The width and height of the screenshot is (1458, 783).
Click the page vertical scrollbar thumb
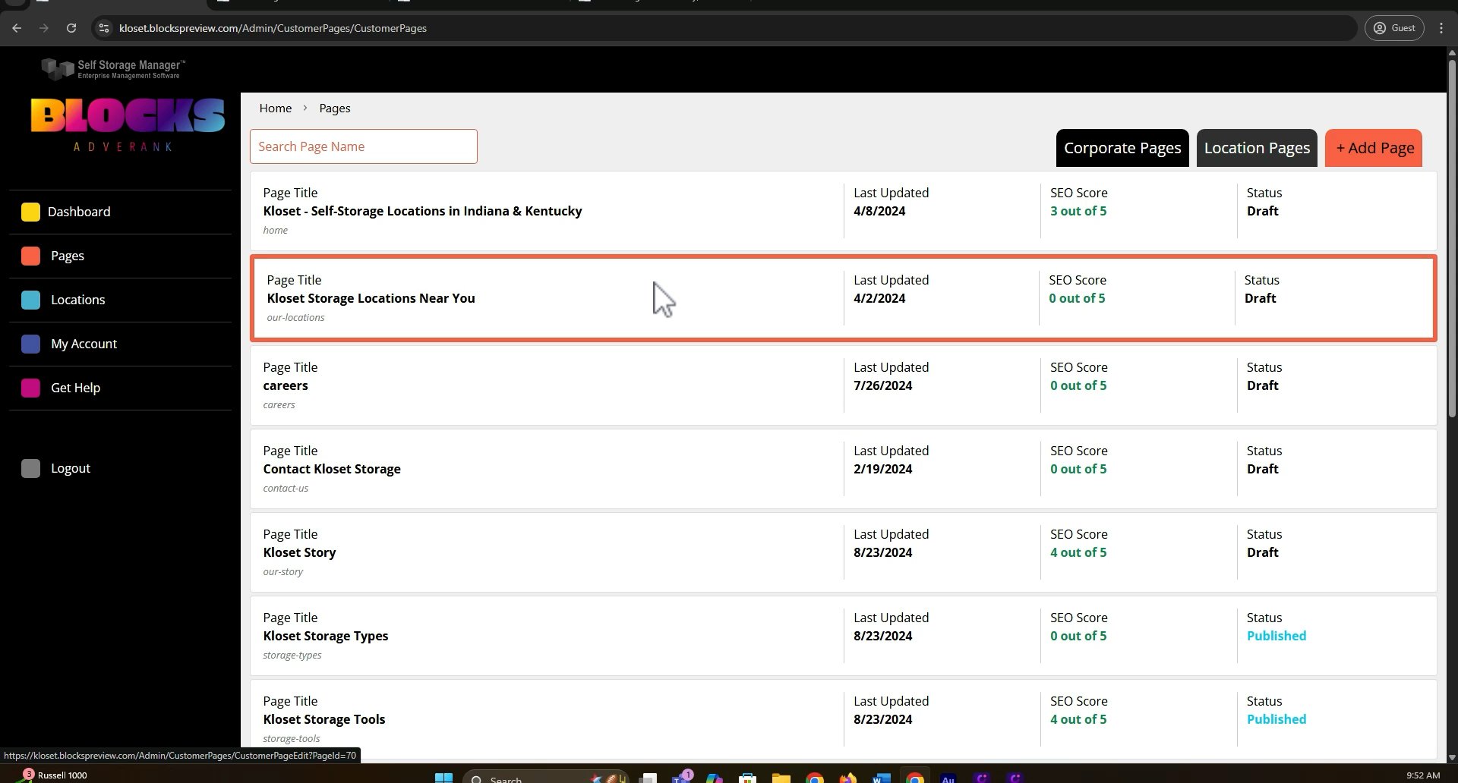coord(1452,237)
